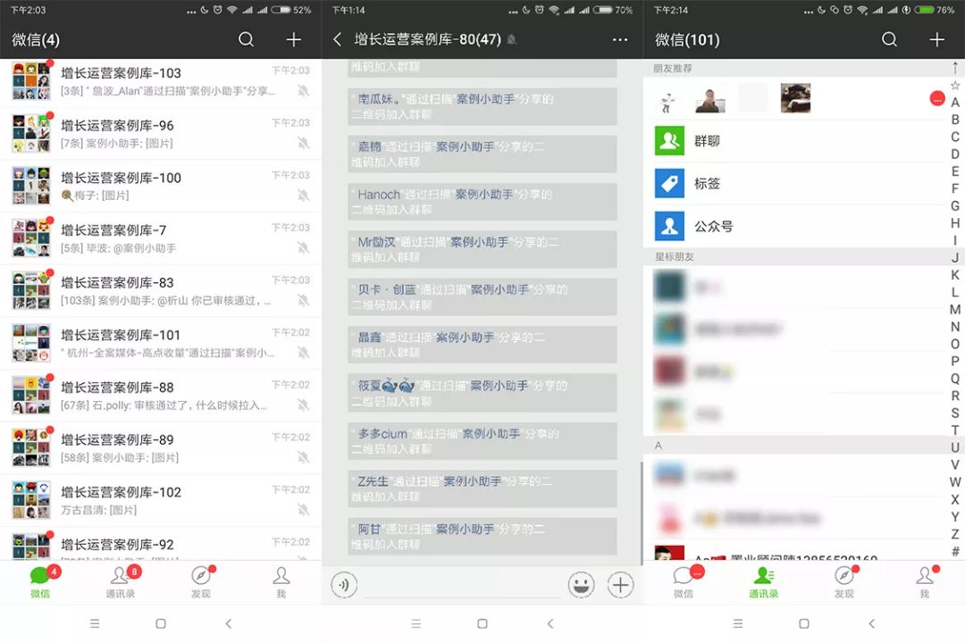Open chat 增长运营案例库-100
The width and height of the screenshot is (965, 643).
pyautogui.click(x=161, y=186)
